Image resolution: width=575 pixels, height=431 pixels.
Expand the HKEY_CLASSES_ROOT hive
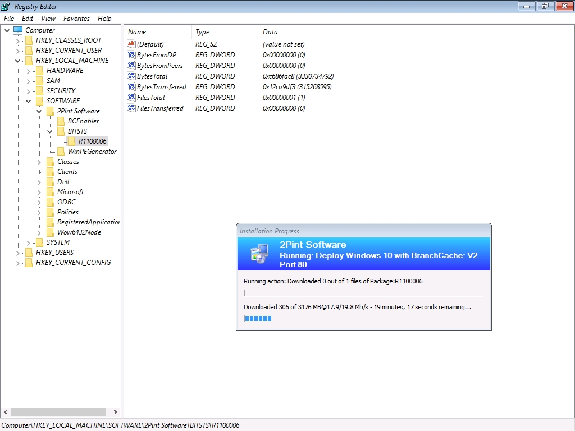18,40
